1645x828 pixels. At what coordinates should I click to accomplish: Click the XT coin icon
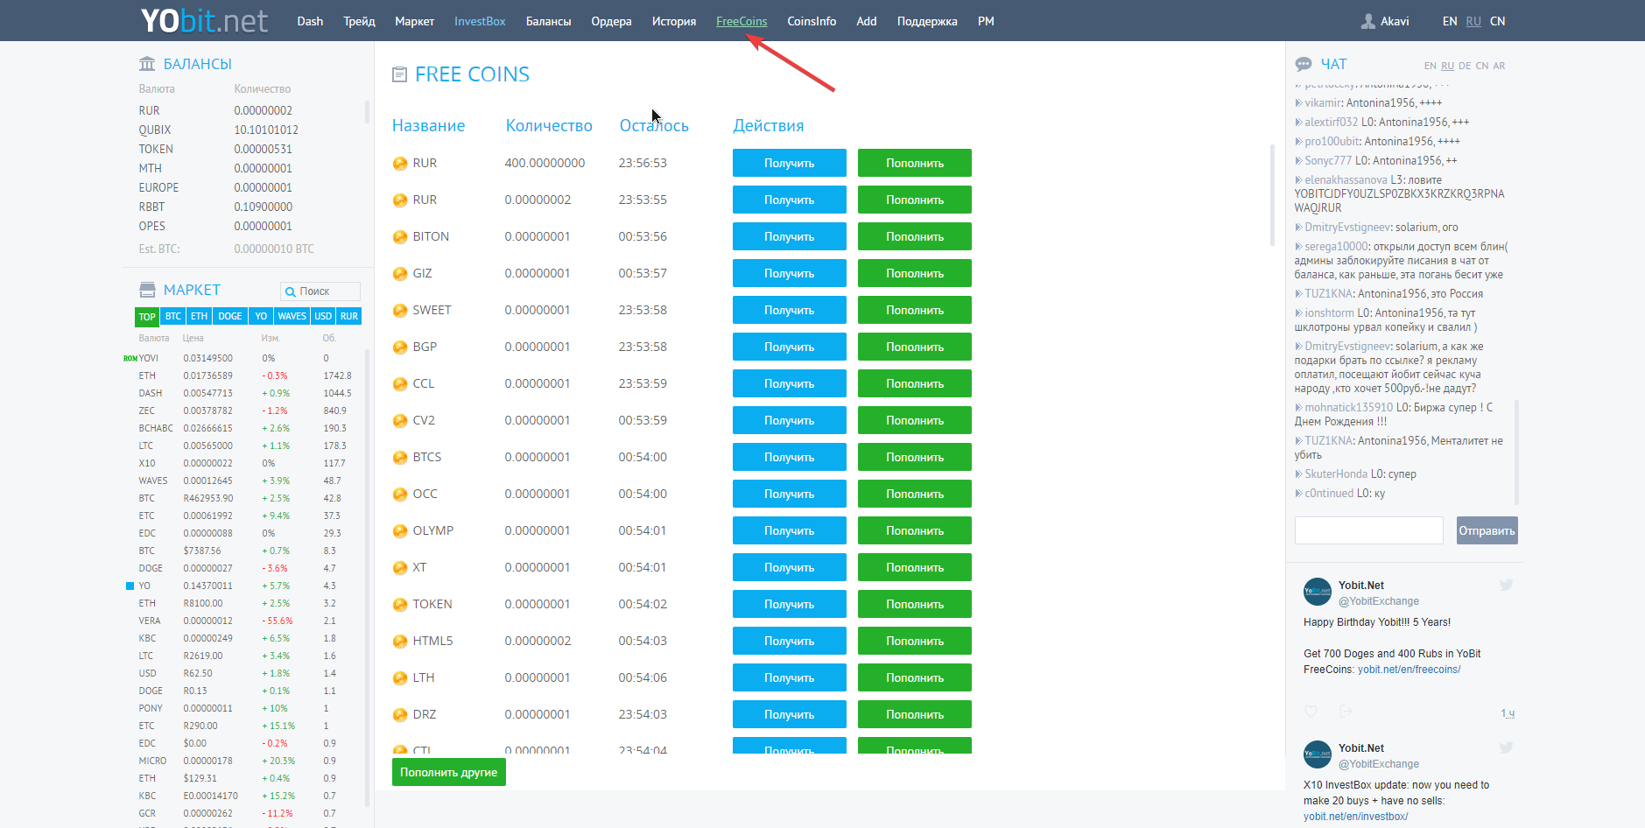click(400, 567)
